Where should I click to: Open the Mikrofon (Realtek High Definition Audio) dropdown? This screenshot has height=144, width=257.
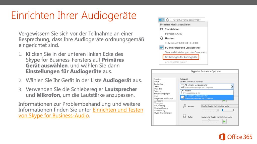pyautogui.click(x=219, y=106)
